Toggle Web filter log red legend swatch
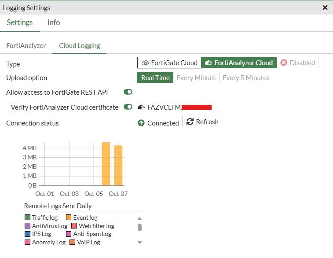 [74, 225]
